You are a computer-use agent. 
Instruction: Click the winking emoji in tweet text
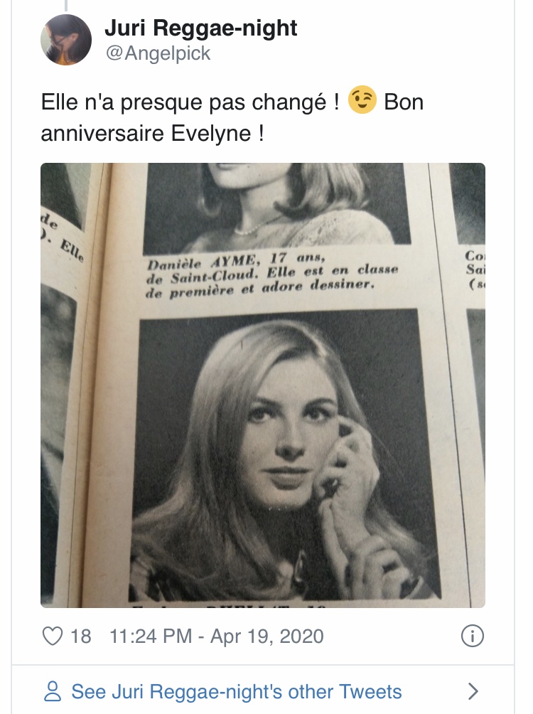(x=362, y=100)
